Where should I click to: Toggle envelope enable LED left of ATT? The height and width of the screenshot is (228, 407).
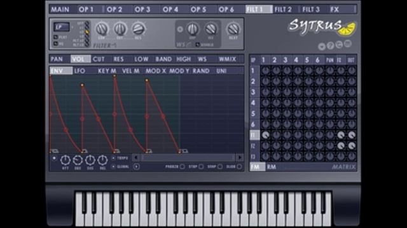(x=54, y=158)
